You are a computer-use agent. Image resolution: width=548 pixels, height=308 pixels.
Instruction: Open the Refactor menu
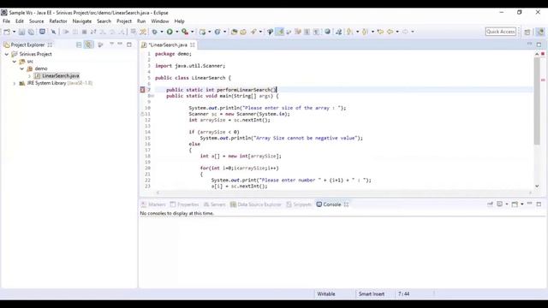click(58, 21)
